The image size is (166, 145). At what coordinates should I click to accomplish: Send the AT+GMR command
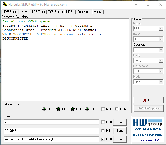pyautogui.click(x=120, y=131)
